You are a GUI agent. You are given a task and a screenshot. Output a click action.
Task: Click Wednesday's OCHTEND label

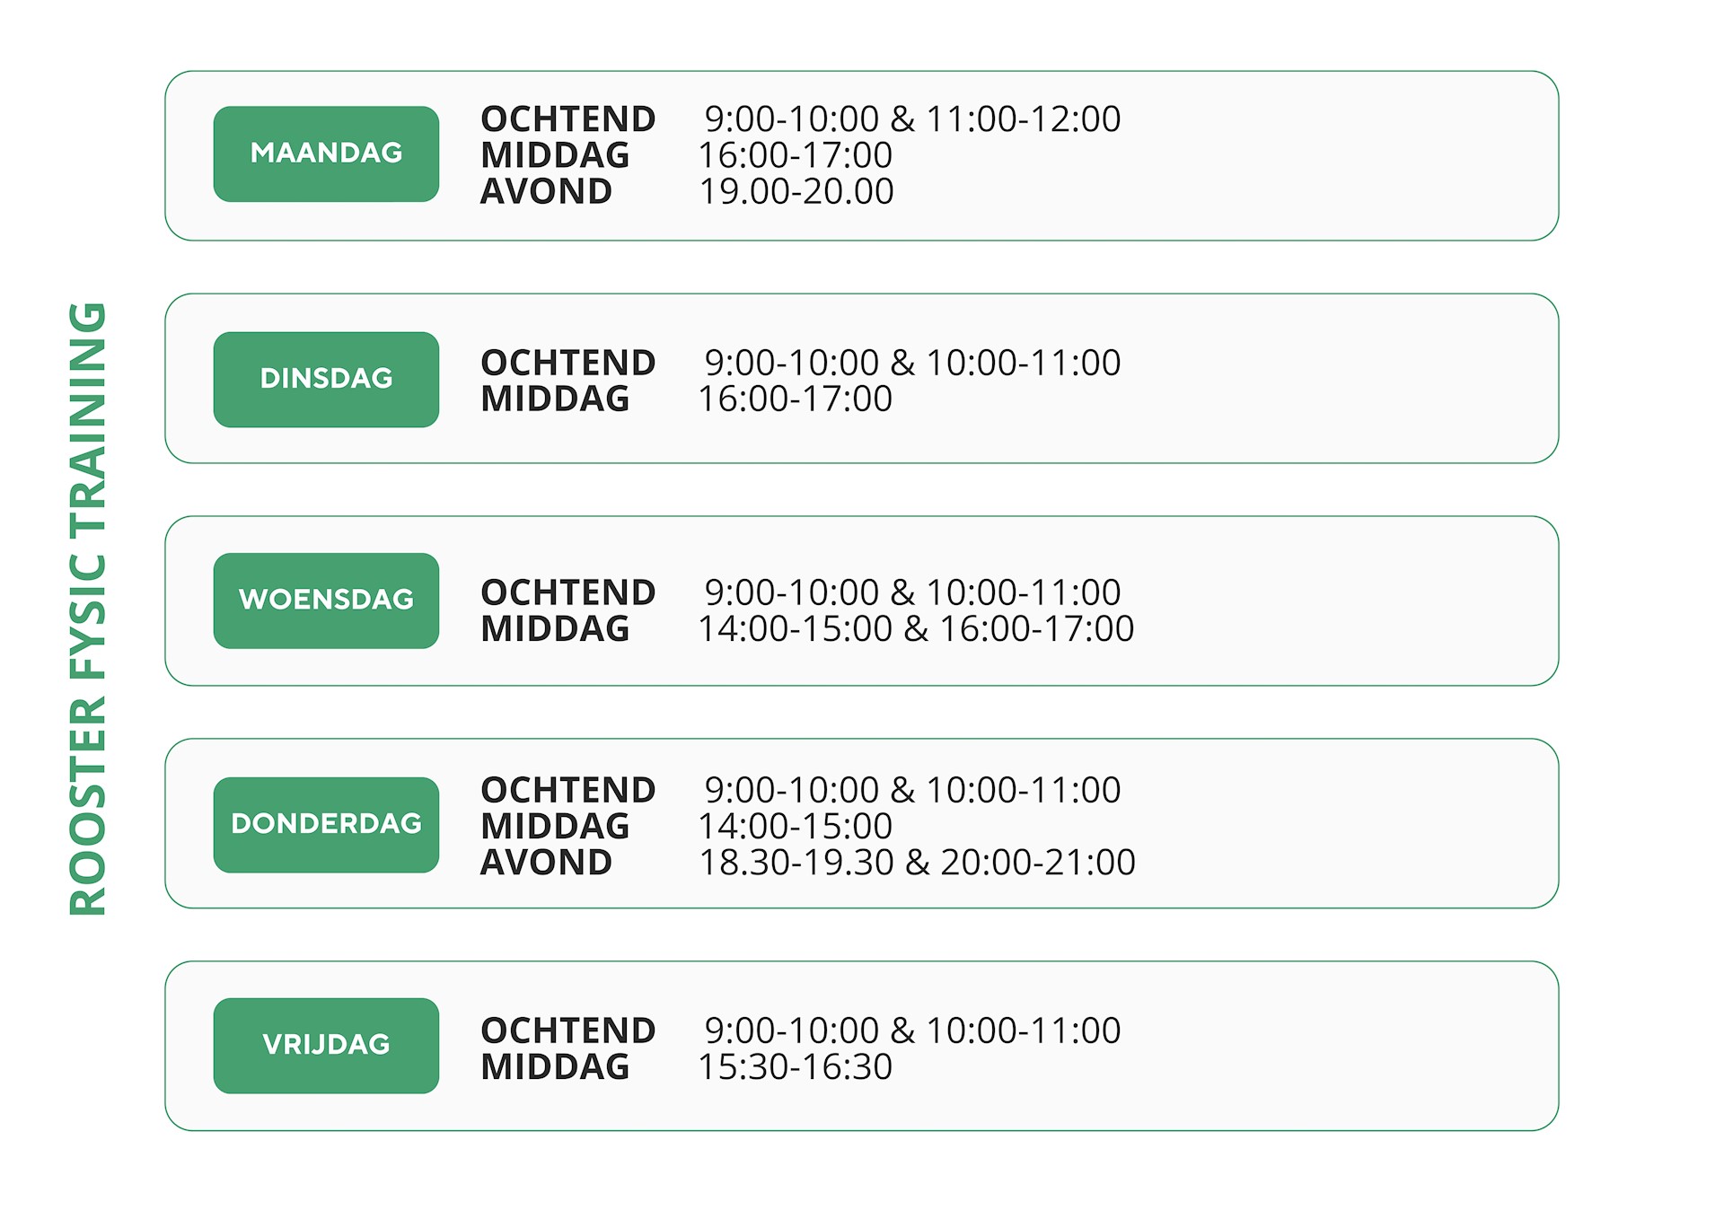click(568, 592)
